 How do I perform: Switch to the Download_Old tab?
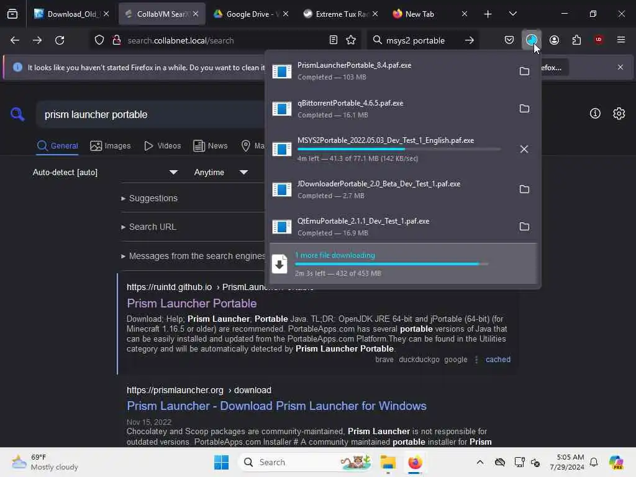tap(71, 14)
